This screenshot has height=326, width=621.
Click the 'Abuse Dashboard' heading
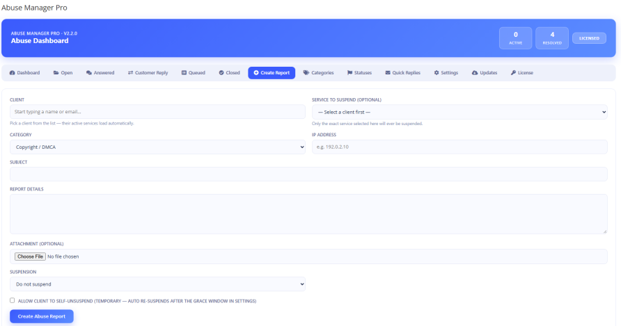tap(40, 41)
